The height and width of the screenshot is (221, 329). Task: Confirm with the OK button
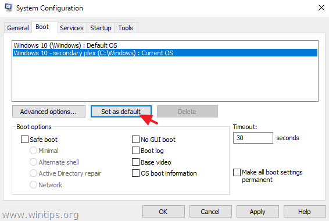coord(163,212)
